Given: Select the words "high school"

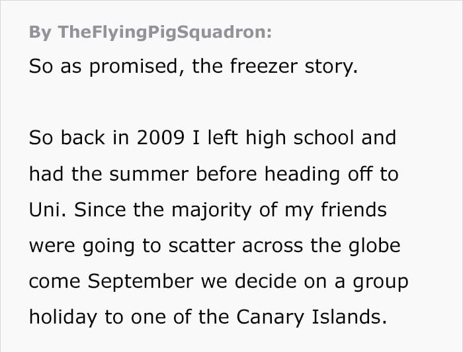Looking at the screenshot, I should pos(300,138).
